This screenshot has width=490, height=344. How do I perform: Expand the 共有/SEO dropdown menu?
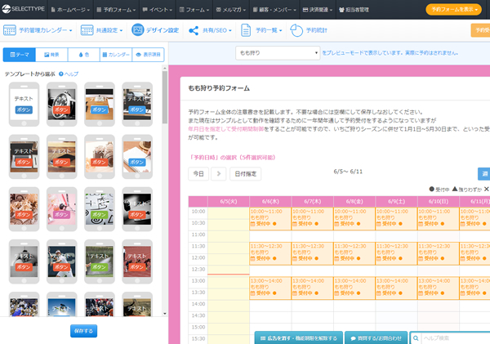coord(215,31)
